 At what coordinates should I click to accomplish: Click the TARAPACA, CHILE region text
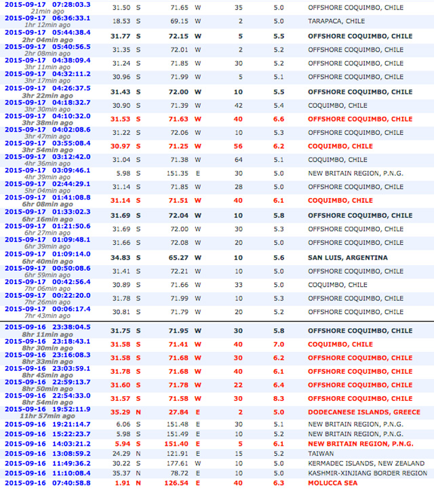coord(336,21)
